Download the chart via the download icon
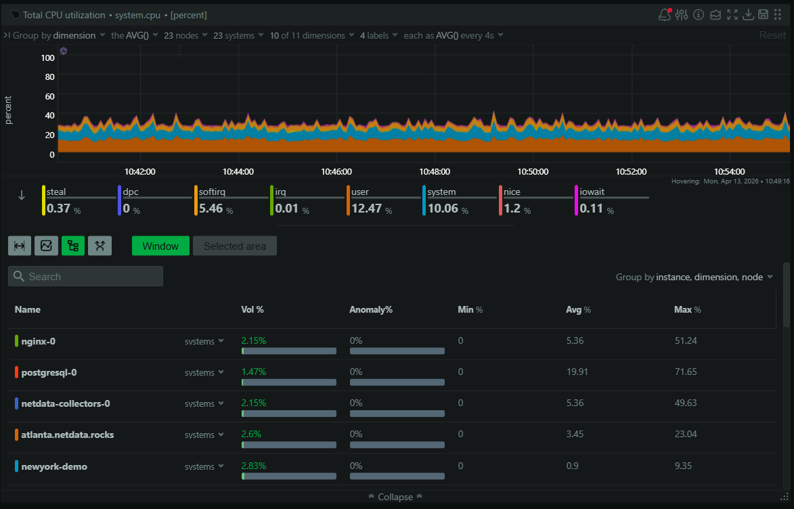 748,14
